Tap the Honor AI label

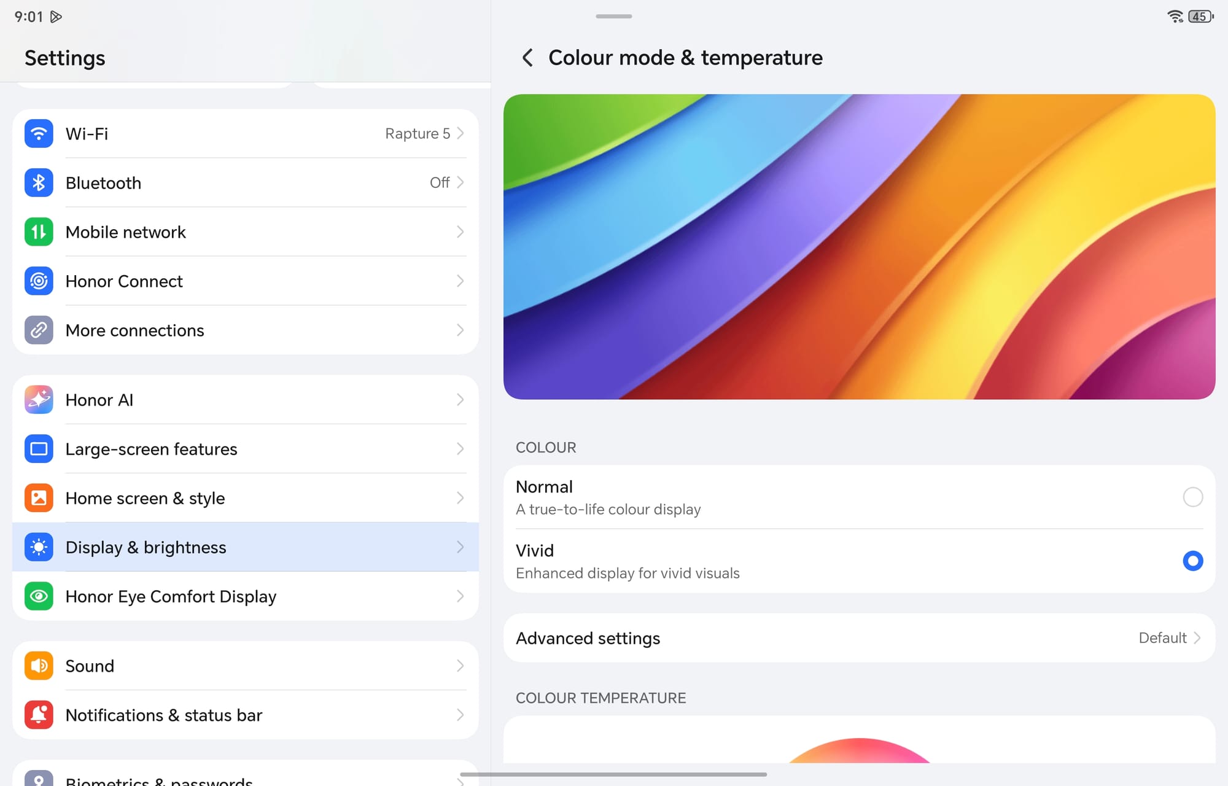(x=99, y=400)
